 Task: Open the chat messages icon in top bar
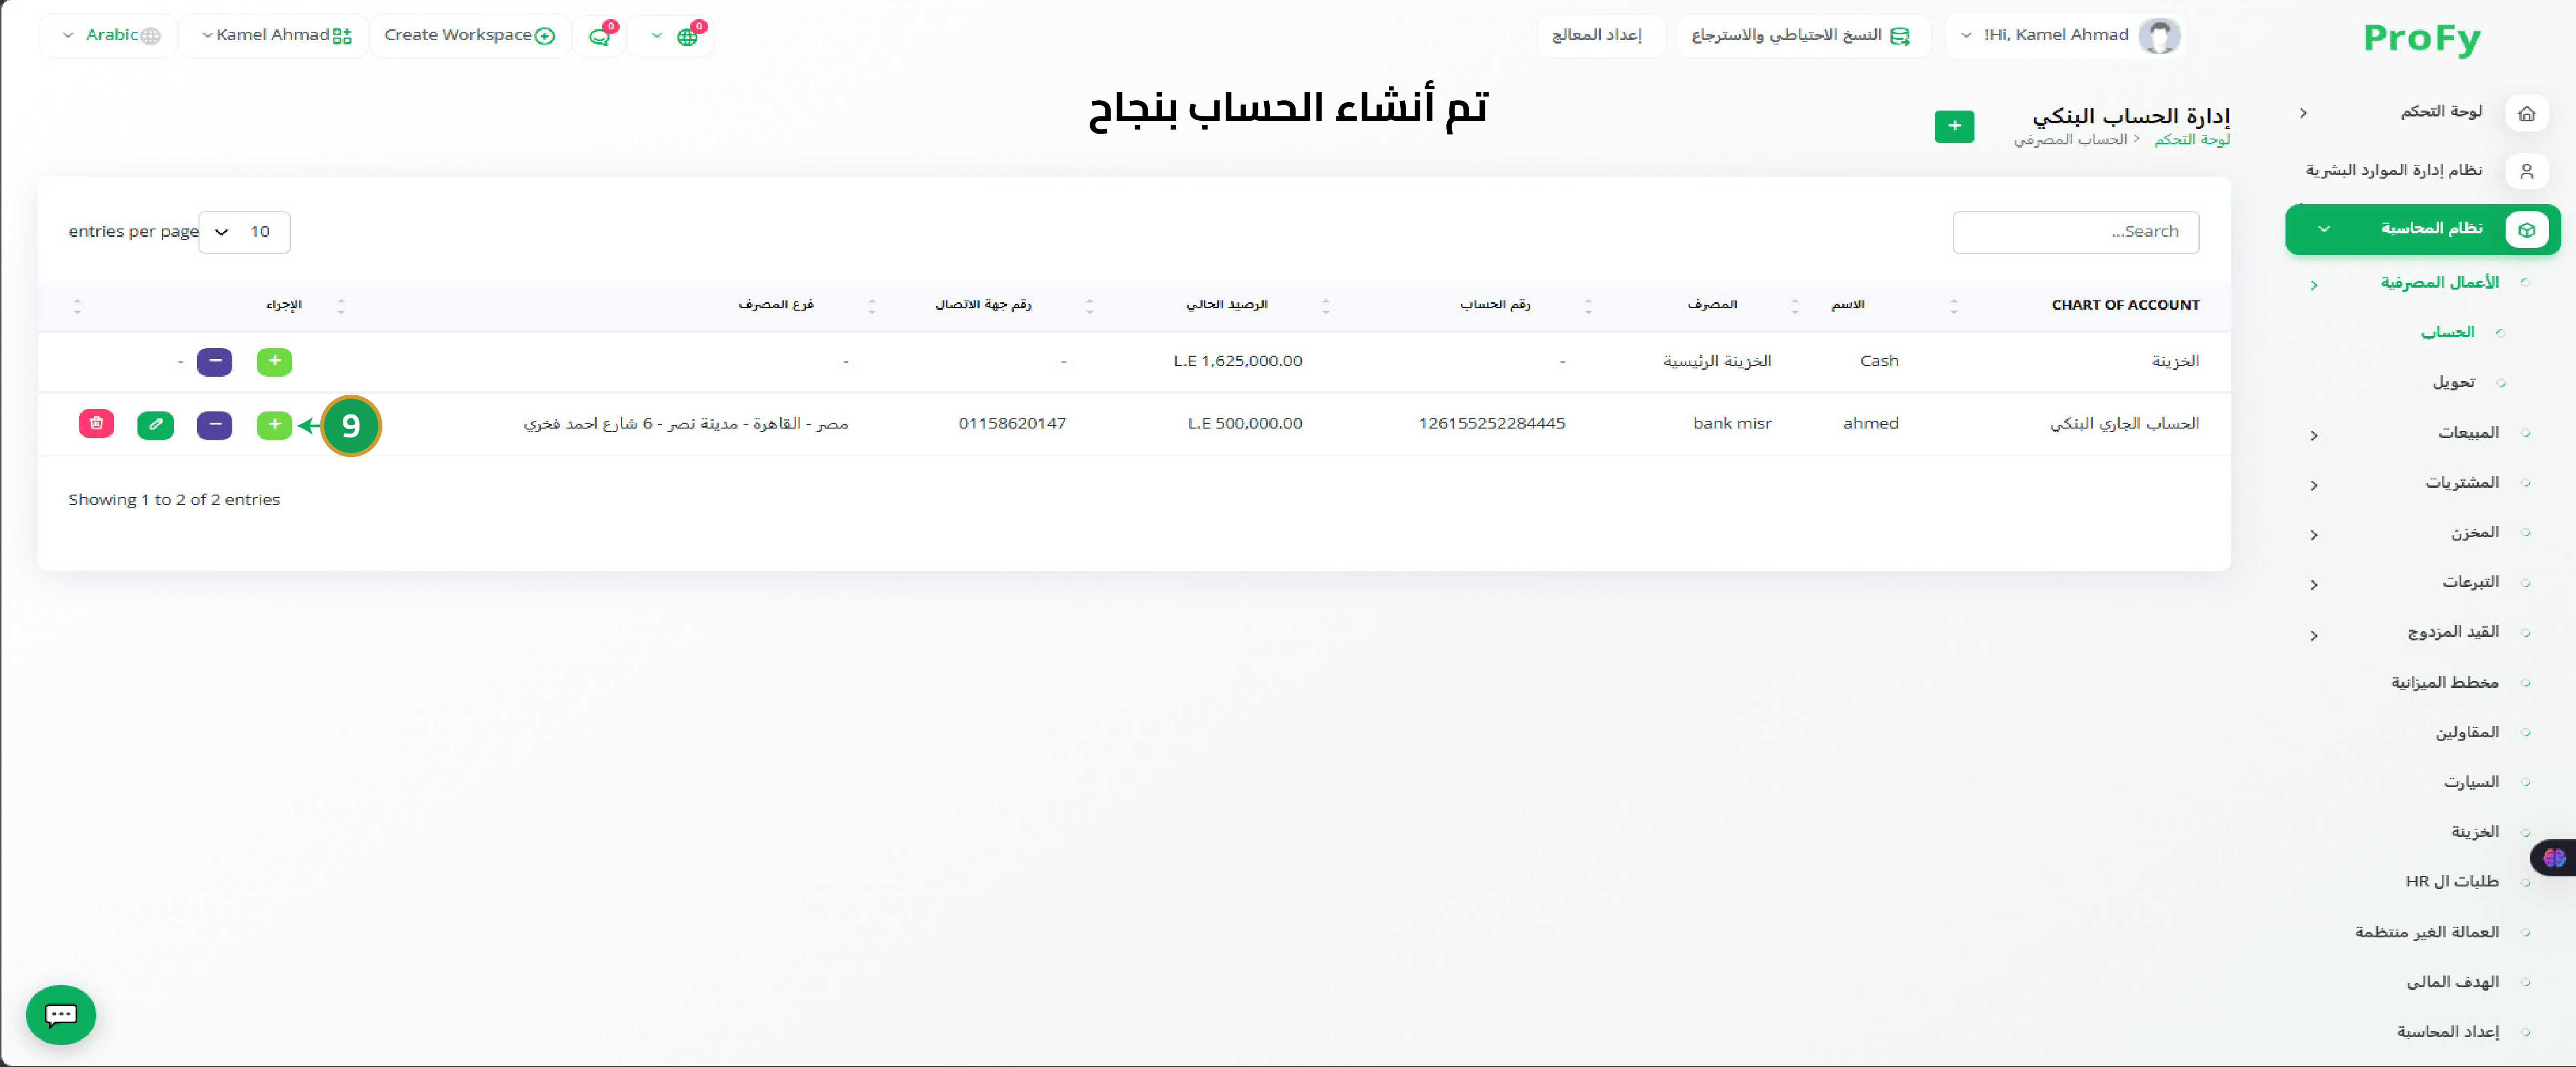tap(600, 36)
